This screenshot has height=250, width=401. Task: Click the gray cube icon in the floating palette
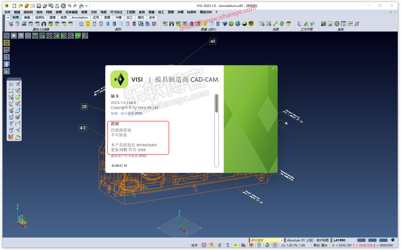pos(18,117)
